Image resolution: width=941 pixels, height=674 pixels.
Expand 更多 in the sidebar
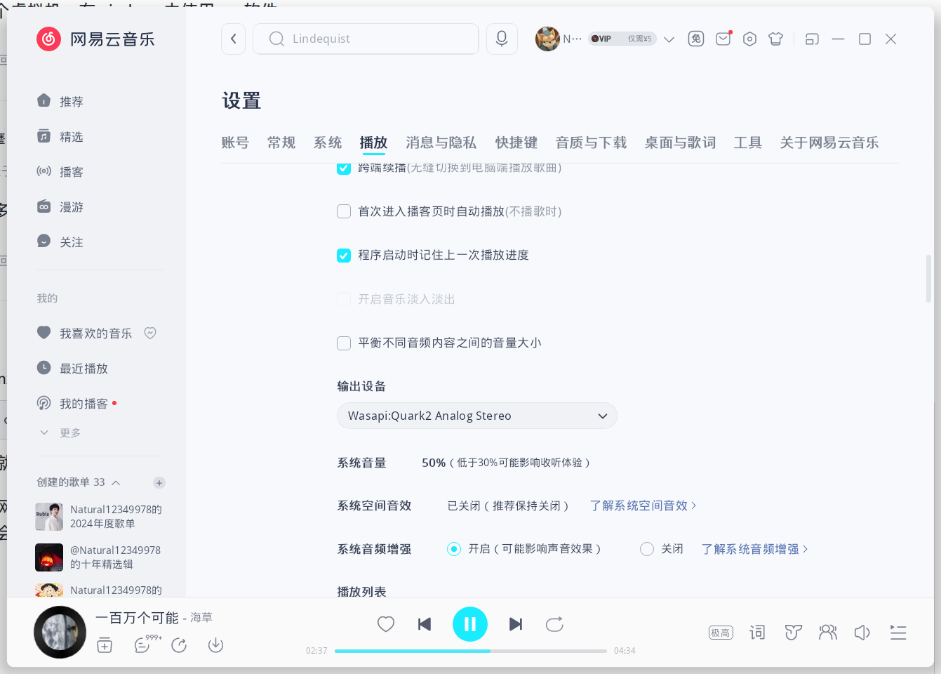point(60,432)
